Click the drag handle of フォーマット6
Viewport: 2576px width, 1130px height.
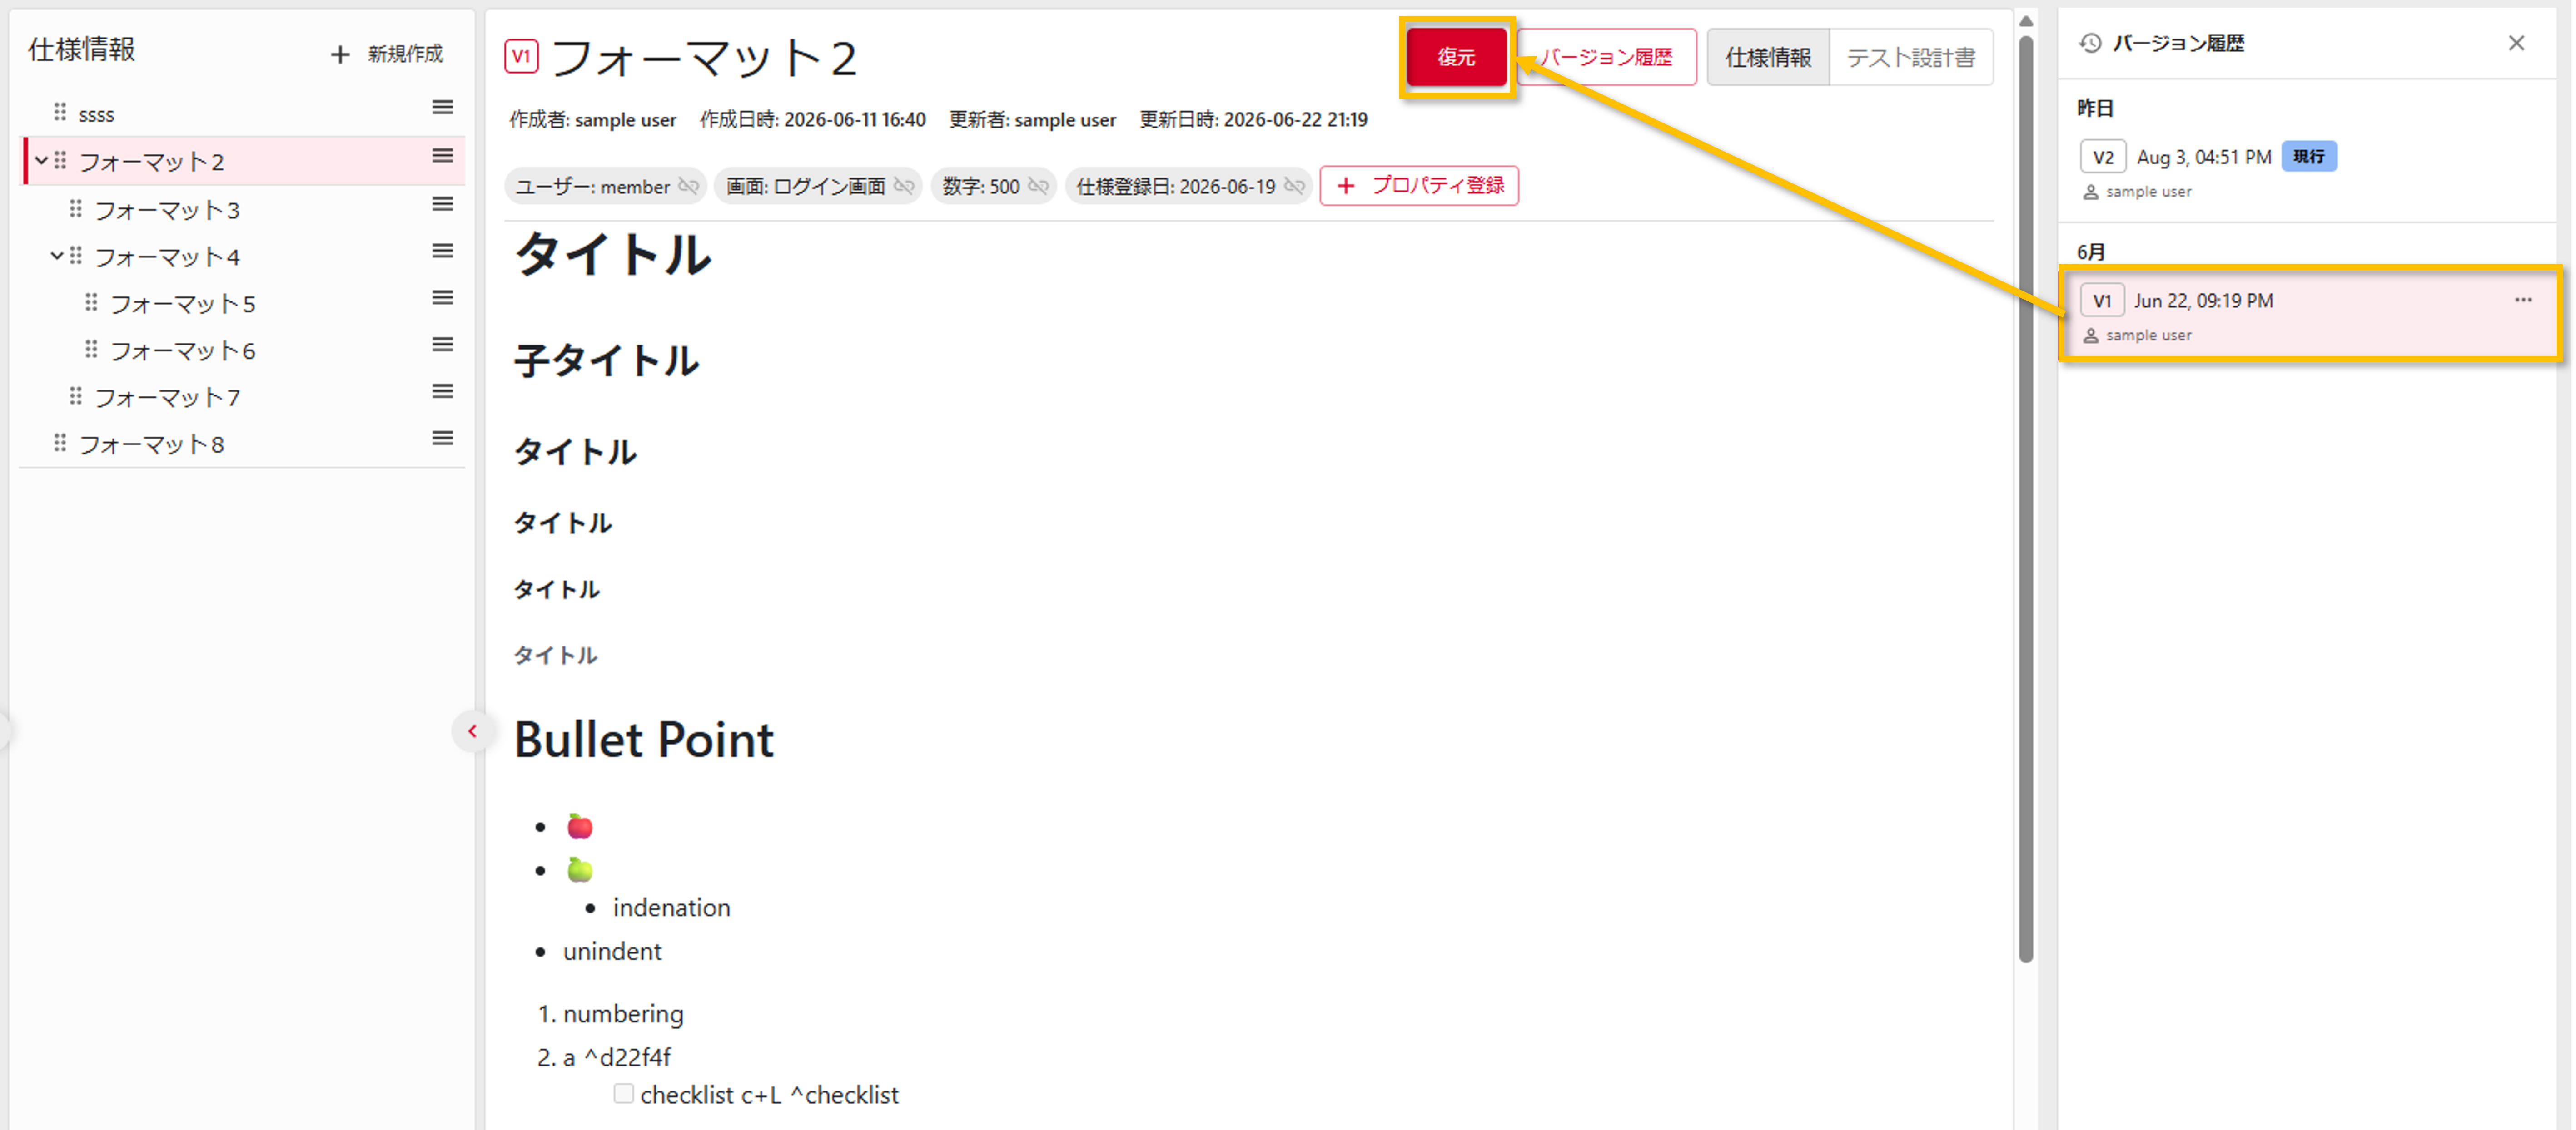click(x=91, y=349)
